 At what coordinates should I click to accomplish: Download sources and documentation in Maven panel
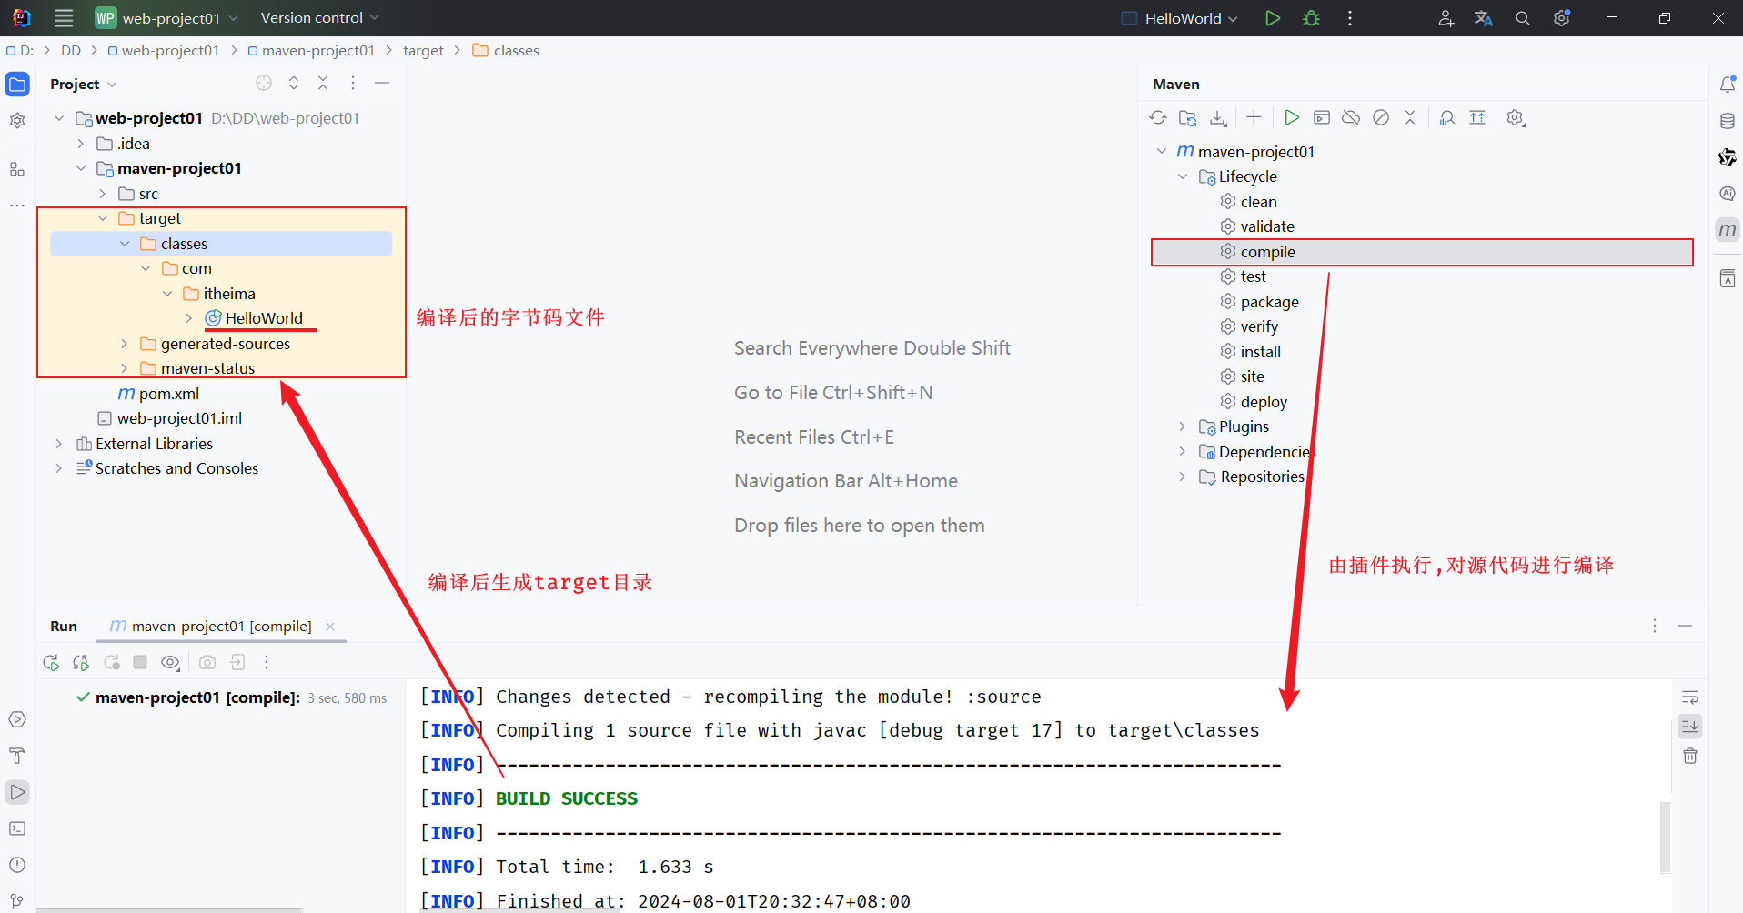pos(1218,117)
